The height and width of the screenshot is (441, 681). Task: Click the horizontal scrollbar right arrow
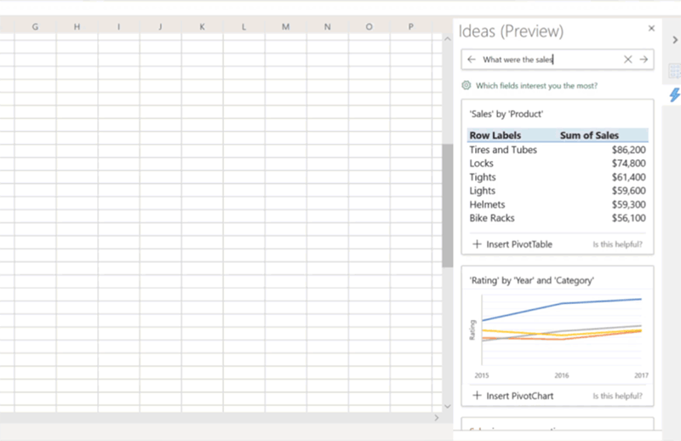(437, 418)
